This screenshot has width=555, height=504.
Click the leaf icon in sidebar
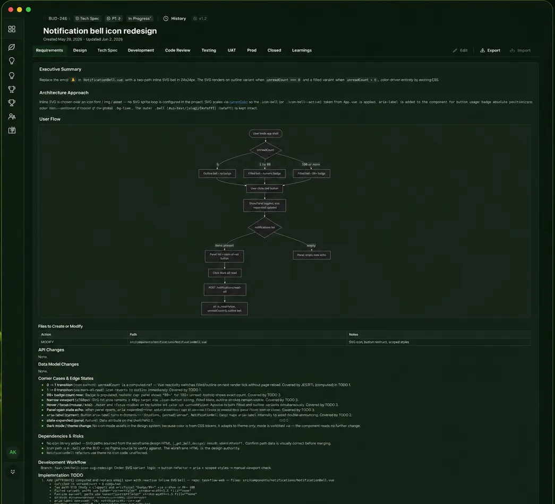[12, 47]
